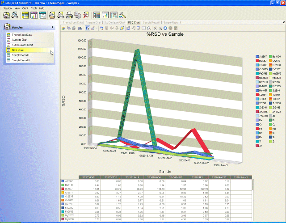Click the page with red X delete icon
This screenshot has width=286, height=223.
[86, 15]
